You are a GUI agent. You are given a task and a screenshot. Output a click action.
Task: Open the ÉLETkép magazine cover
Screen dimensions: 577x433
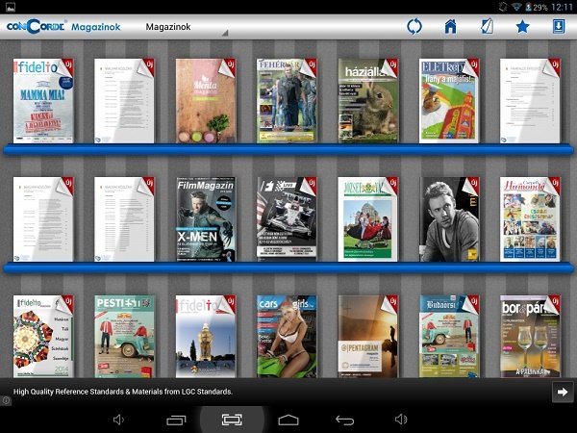(449, 100)
